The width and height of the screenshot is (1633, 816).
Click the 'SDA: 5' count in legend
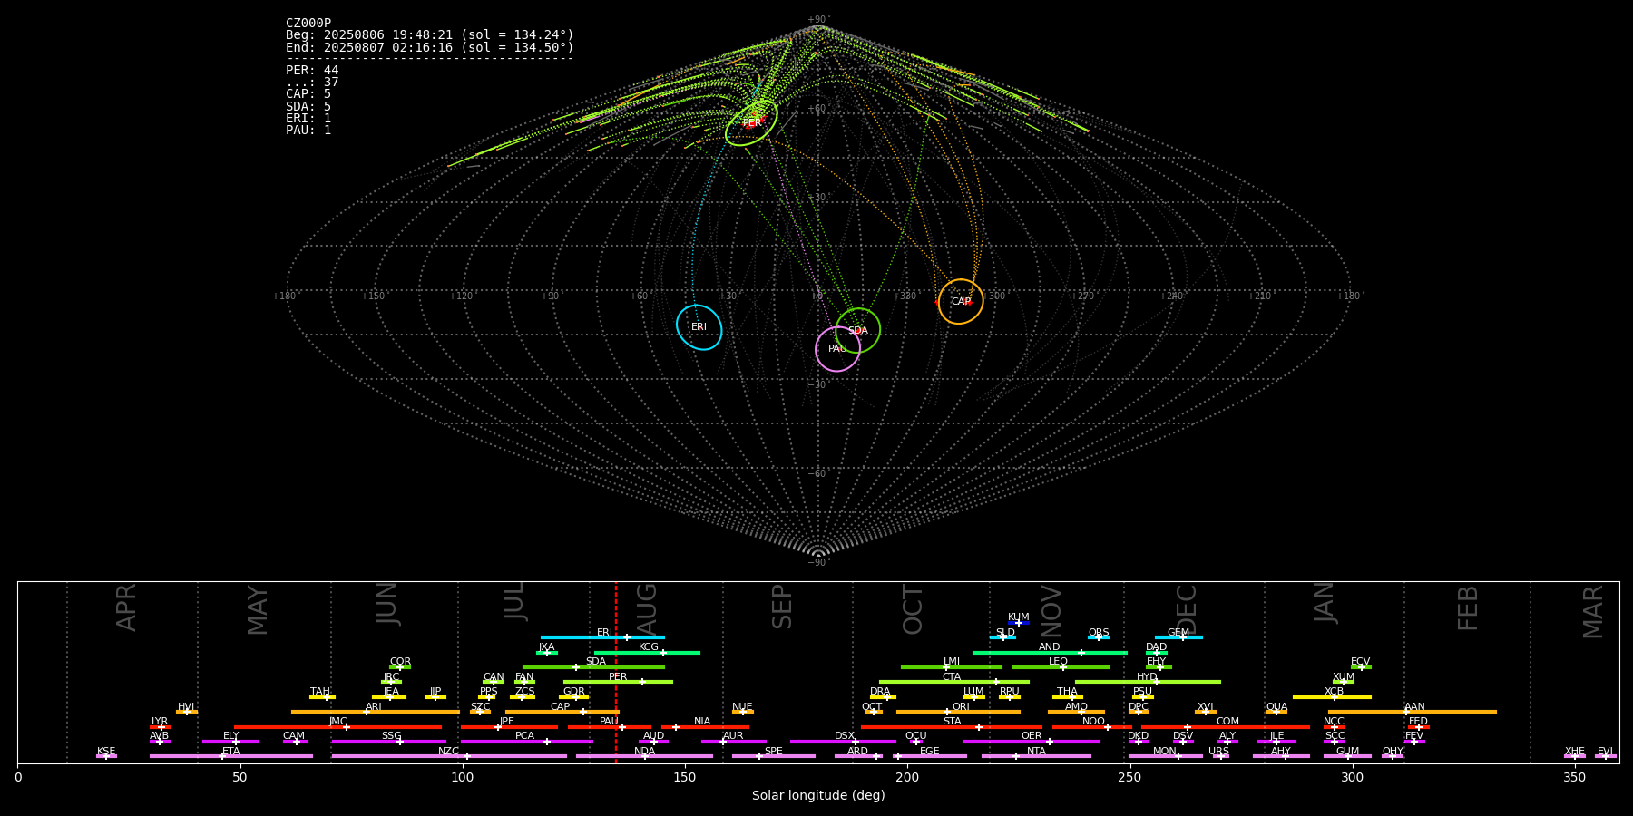tap(308, 106)
